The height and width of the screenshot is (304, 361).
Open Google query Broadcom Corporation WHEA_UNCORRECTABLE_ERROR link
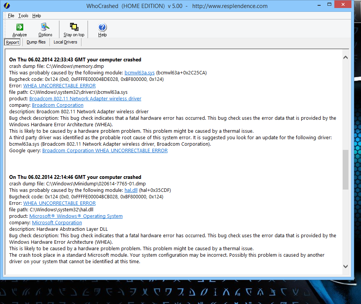pos(105,150)
